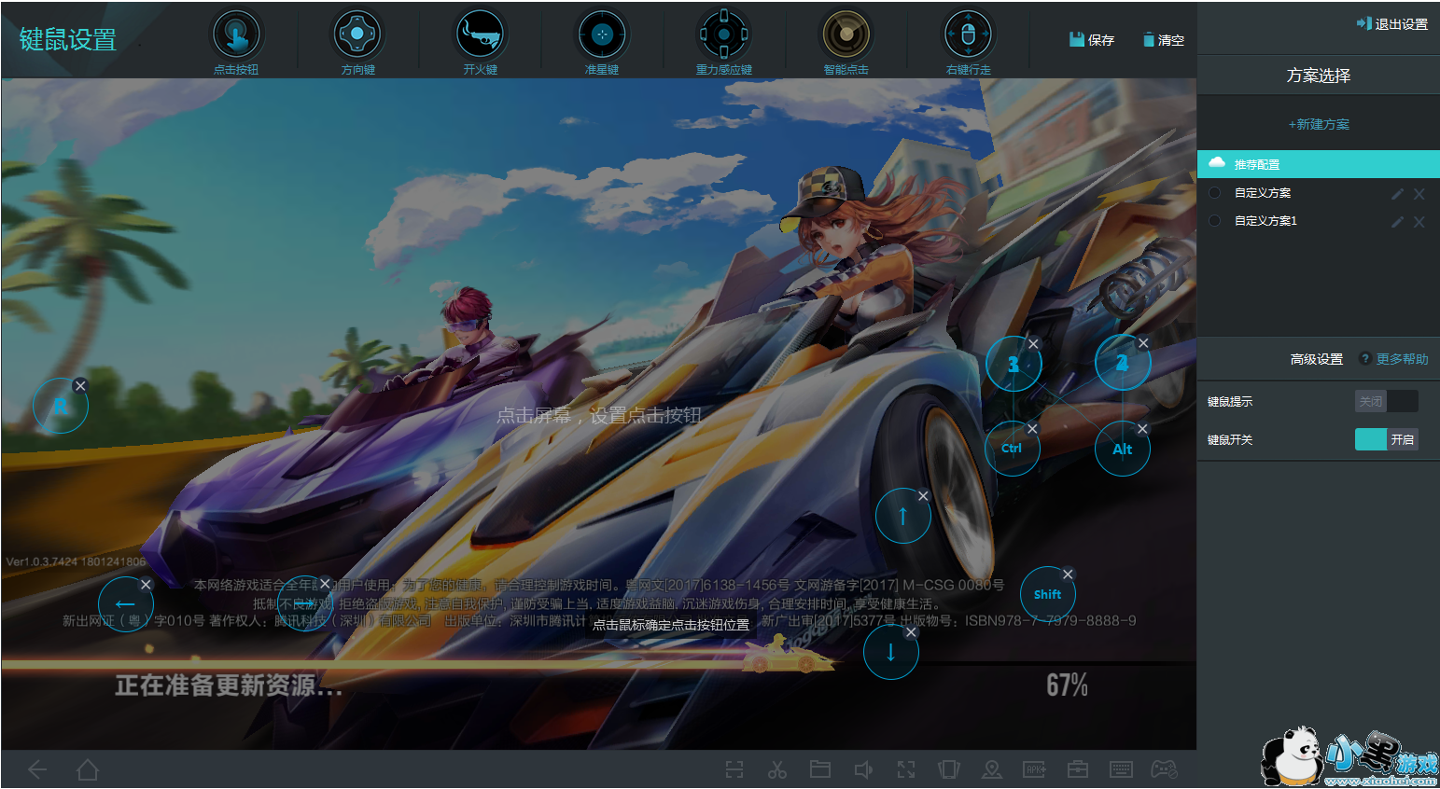This screenshot has width=1440, height=789.
Task: Rename 自定义方案 using its pencil icon
Action: coord(1397,194)
